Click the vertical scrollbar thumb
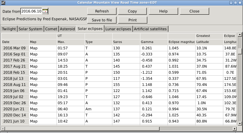243x133 pixels. pyautogui.click(x=240, y=51)
